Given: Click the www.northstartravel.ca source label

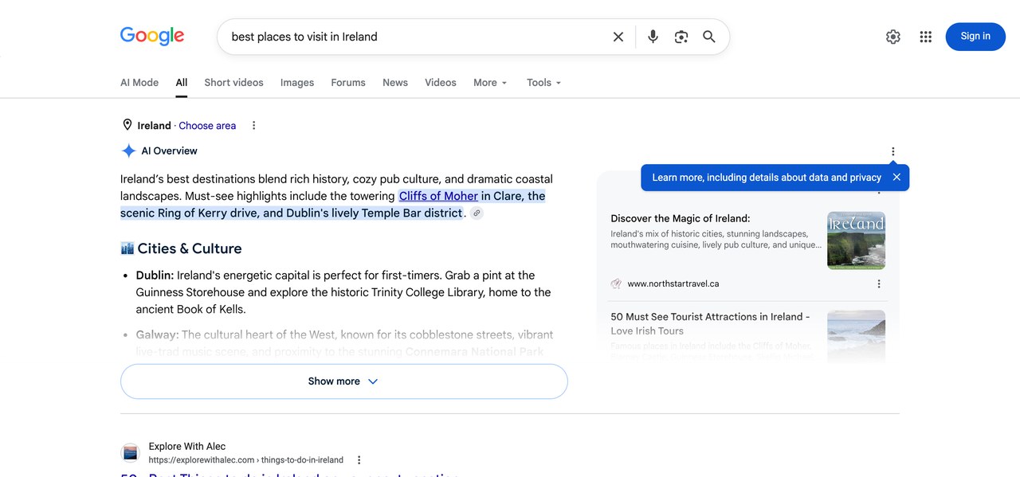Looking at the screenshot, I should click(x=673, y=283).
